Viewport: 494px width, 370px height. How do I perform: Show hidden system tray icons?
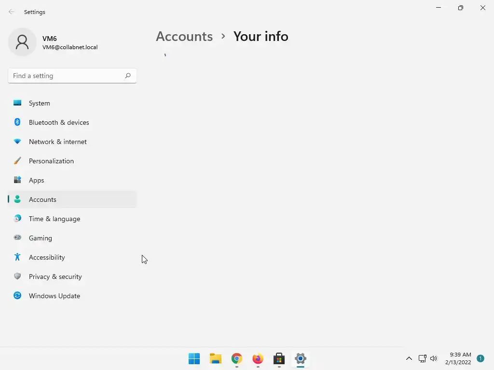point(409,358)
